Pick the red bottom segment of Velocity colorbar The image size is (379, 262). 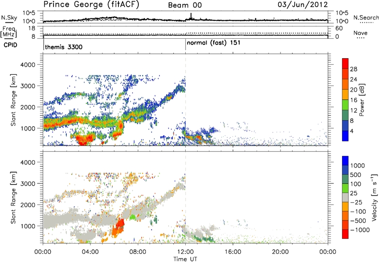pyautogui.click(x=345, y=234)
